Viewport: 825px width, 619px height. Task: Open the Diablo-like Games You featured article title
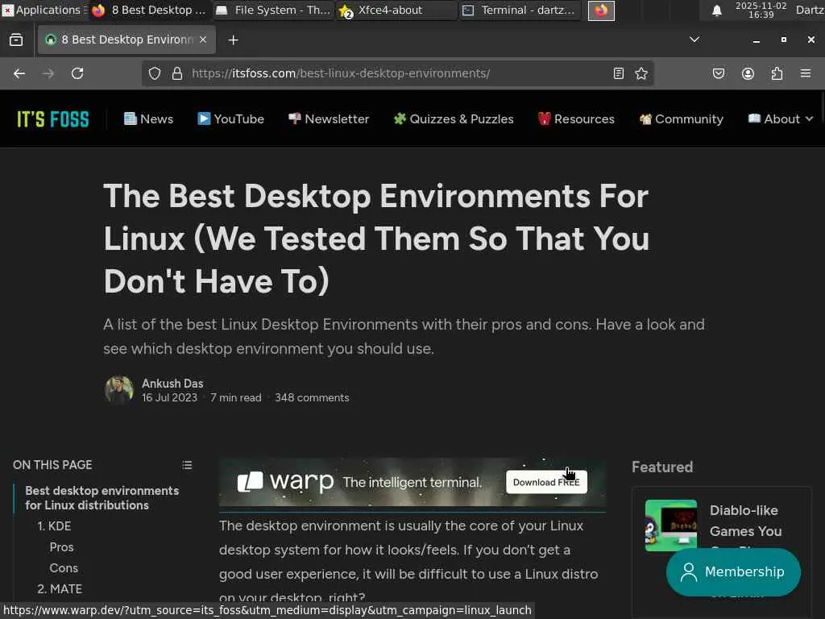(745, 521)
